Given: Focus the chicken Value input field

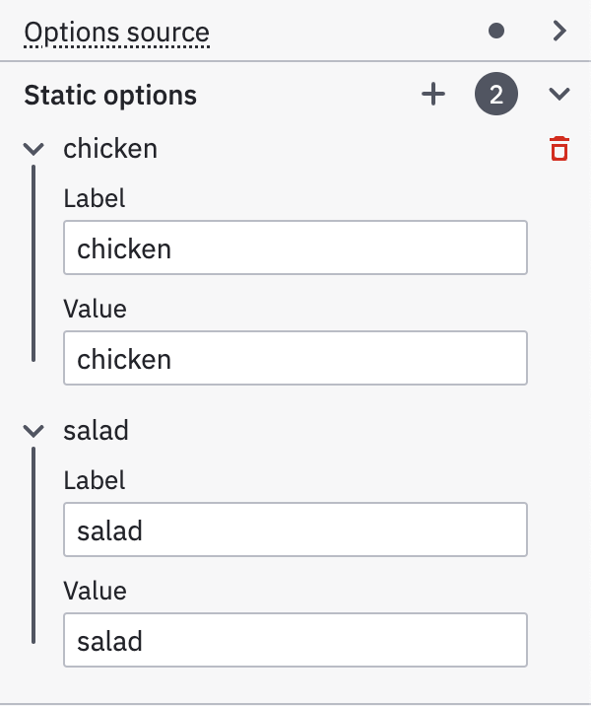Looking at the screenshot, I should 295,358.
